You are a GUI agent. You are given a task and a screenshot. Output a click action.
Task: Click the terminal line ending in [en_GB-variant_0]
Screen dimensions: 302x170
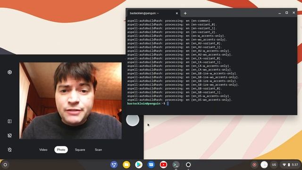pyautogui.click(x=175, y=88)
